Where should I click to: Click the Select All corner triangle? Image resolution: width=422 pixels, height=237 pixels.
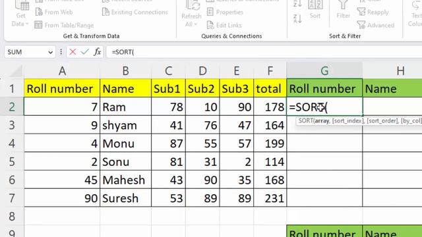(16, 72)
